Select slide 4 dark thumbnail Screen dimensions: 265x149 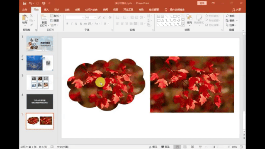point(40,101)
